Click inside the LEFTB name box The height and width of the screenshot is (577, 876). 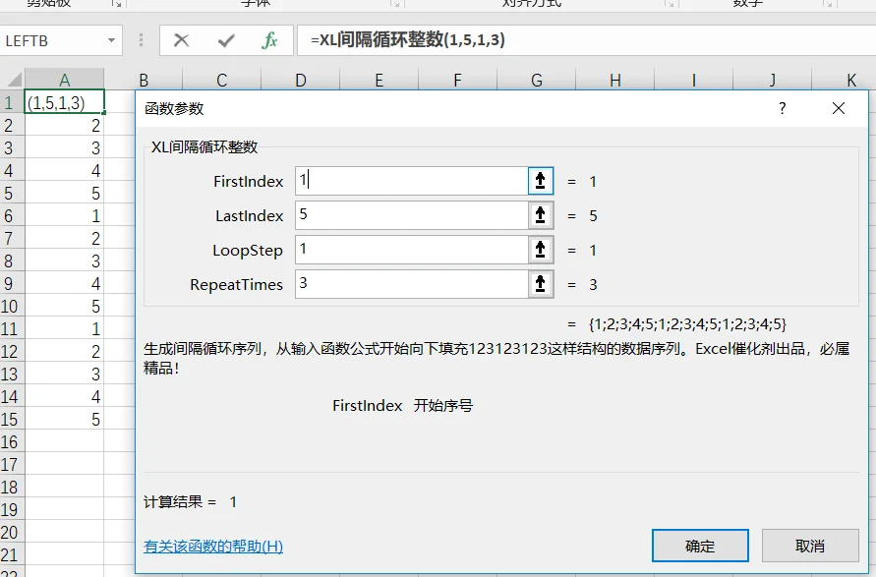coord(52,40)
